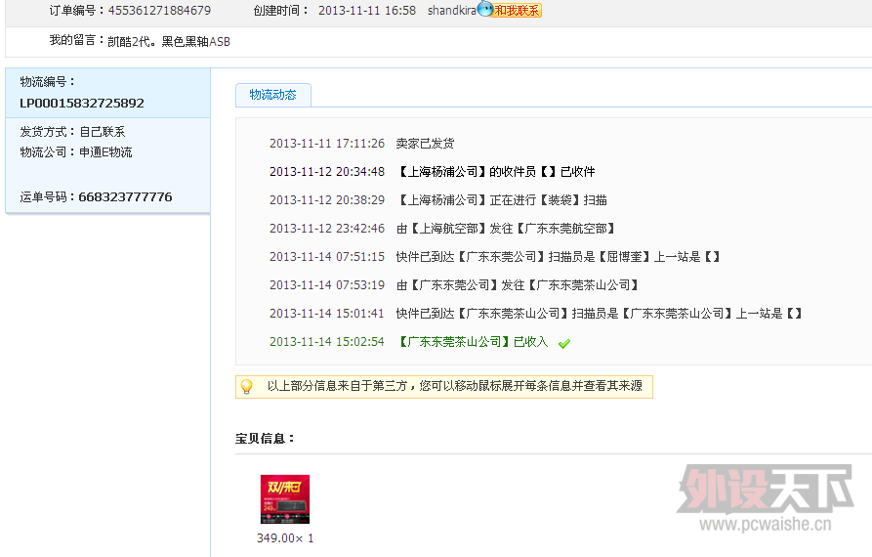The width and height of the screenshot is (872, 557).
Task: Click the 发往【广东东莞茶山公司】entry
Action: [x=455, y=285]
